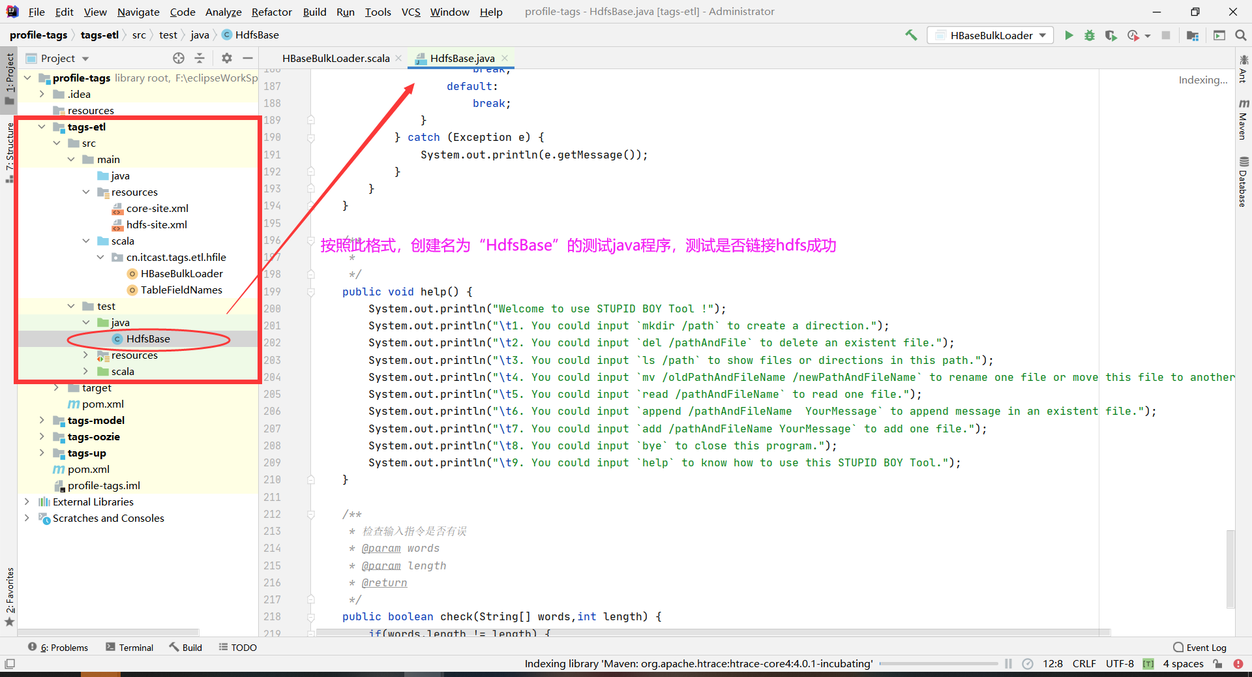Run HBaseBulkLoader with the green play icon

click(x=1069, y=35)
